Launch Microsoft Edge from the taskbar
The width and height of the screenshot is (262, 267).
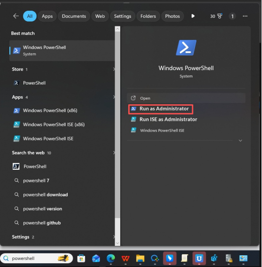[111, 259]
